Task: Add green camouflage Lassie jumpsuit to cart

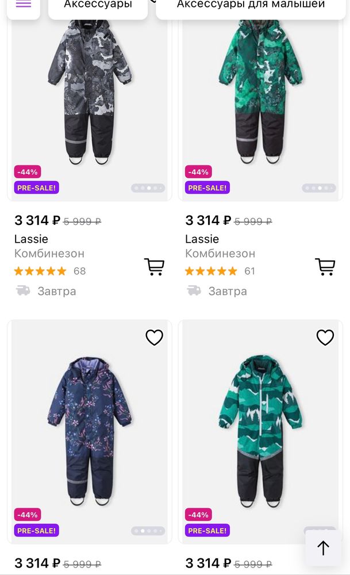Action: pyautogui.click(x=325, y=266)
